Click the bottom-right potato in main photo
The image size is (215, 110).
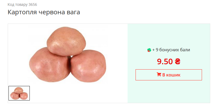coord(88,66)
